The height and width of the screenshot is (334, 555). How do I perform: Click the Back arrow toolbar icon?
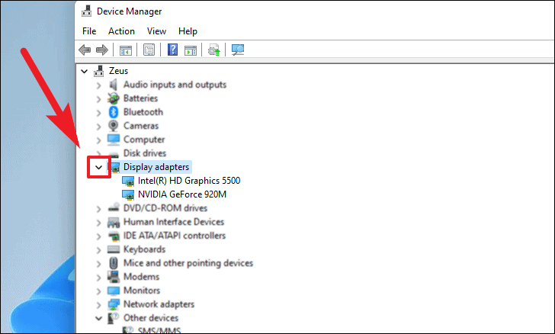[85, 50]
